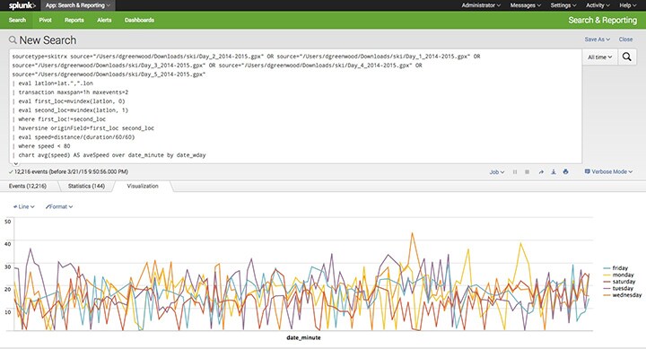Toggle monday series in legend
This screenshot has width=646, height=349.
tap(618, 275)
